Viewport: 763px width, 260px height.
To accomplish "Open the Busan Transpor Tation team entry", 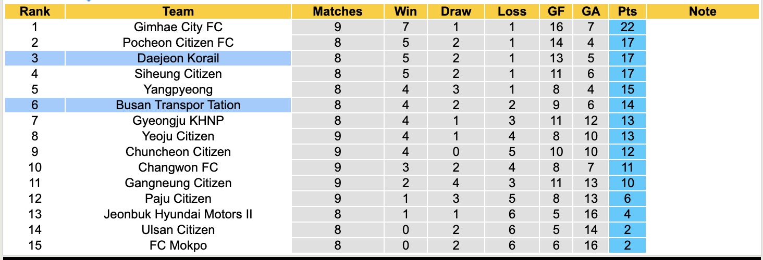I will pyautogui.click(x=178, y=105).
